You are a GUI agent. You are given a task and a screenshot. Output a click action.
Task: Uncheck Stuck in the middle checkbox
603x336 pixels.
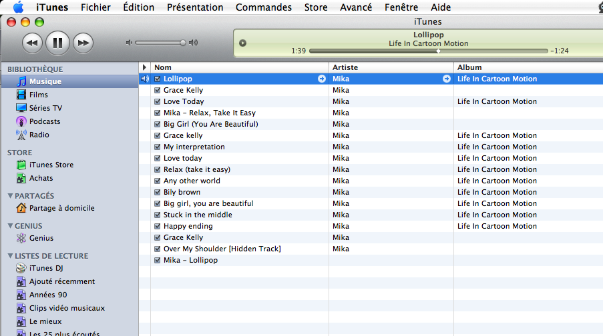158,215
